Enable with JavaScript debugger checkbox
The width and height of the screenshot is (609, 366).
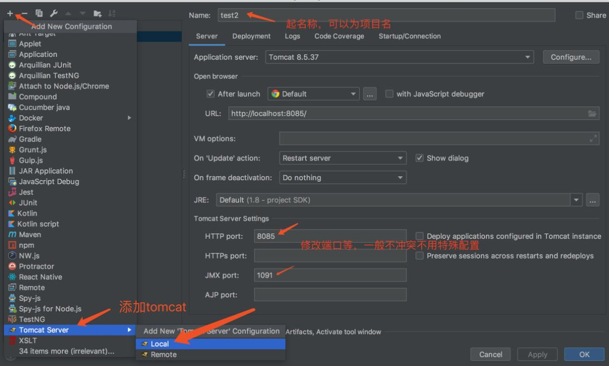389,94
